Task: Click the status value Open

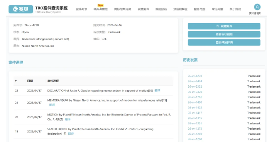Action: tap(25, 32)
